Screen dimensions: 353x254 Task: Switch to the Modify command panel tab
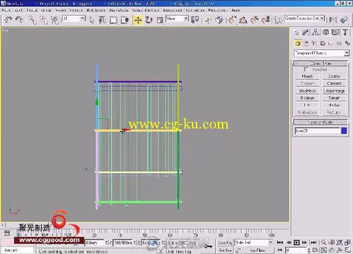(305, 32)
